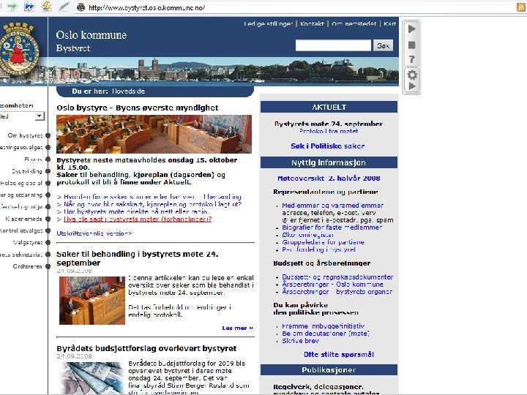Image resolution: width=527 pixels, height=395 pixels.
Task: Open the Økonomiregister link
Action: pyautogui.click(x=308, y=235)
